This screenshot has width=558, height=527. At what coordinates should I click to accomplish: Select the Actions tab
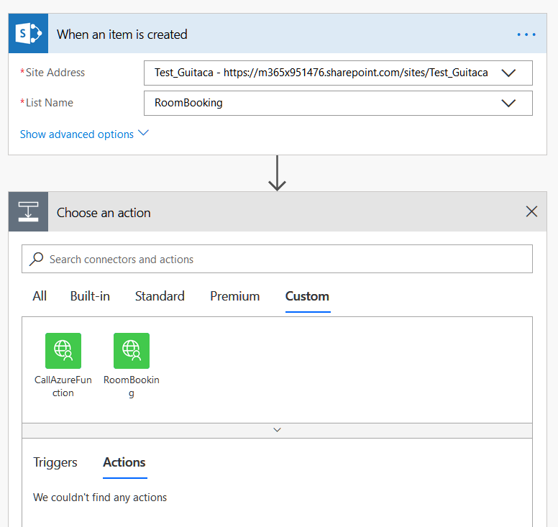(x=124, y=462)
